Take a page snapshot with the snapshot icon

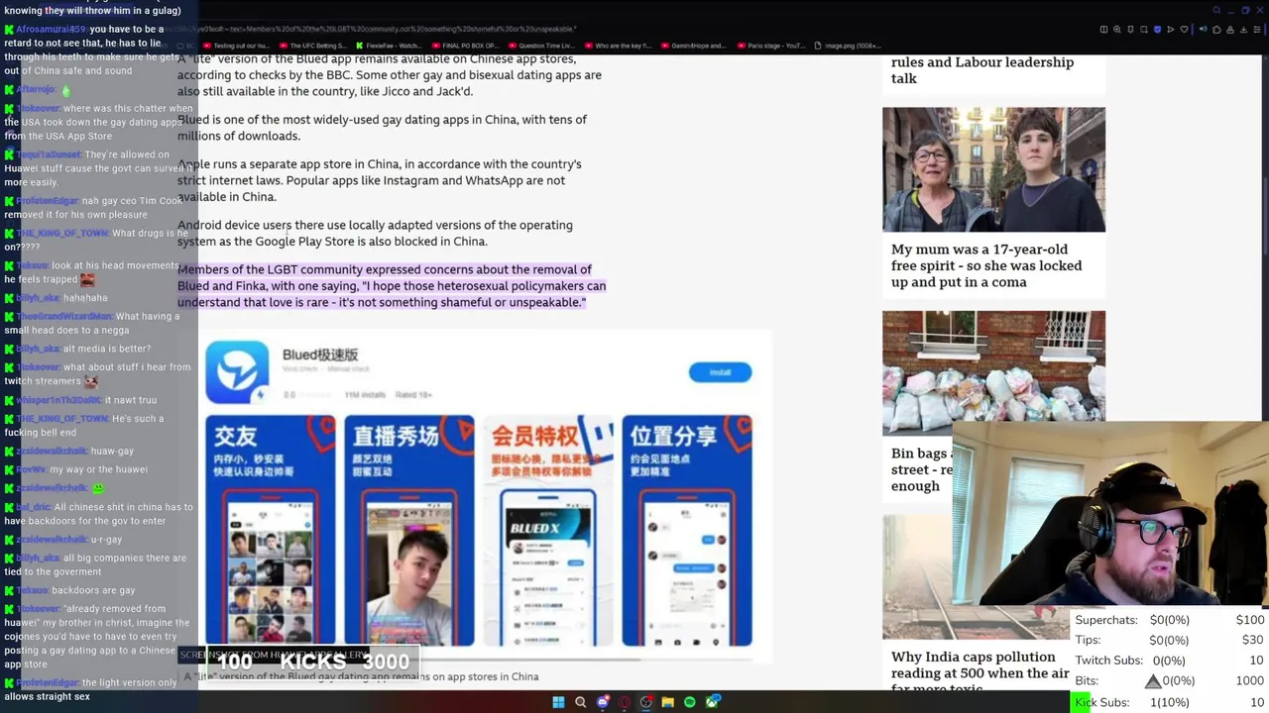(1144, 30)
